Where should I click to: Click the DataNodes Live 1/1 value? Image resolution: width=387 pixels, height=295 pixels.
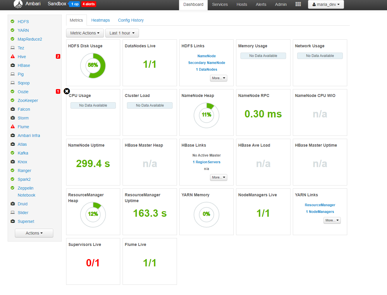pos(149,64)
